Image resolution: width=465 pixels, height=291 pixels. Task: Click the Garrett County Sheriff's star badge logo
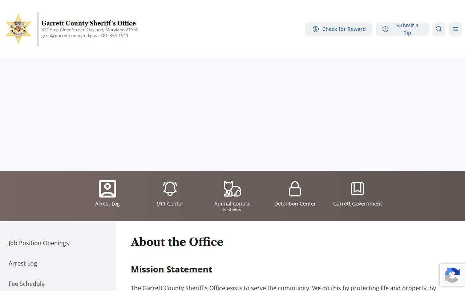pyautogui.click(x=18, y=29)
